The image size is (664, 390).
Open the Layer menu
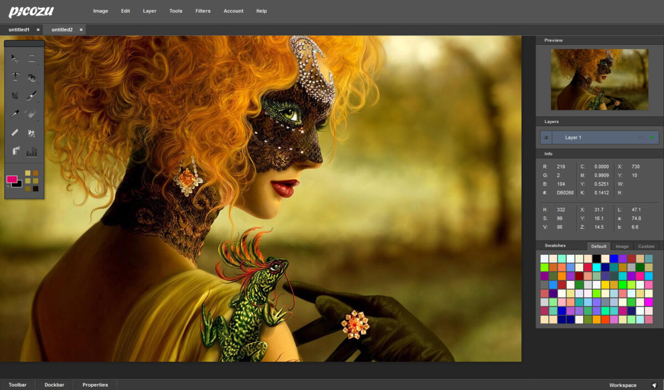point(149,11)
